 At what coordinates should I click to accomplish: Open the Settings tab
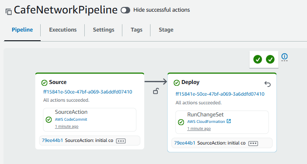click(104, 30)
